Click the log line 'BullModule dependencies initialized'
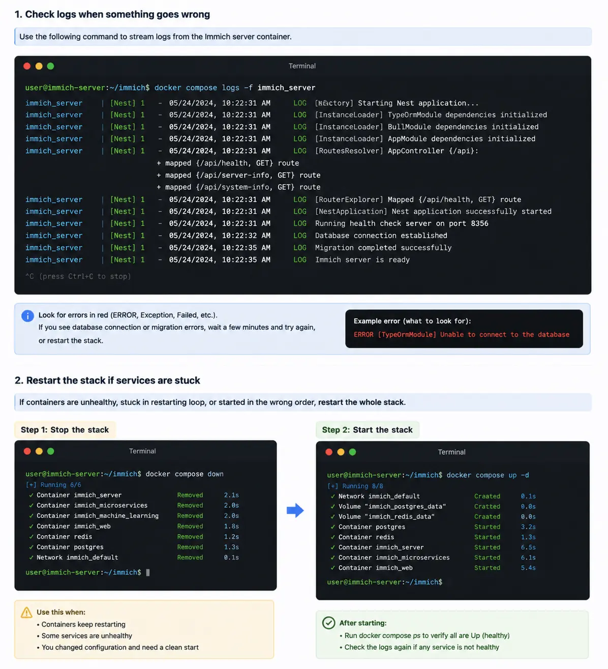This screenshot has height=669, width=608. pos(427,127)
